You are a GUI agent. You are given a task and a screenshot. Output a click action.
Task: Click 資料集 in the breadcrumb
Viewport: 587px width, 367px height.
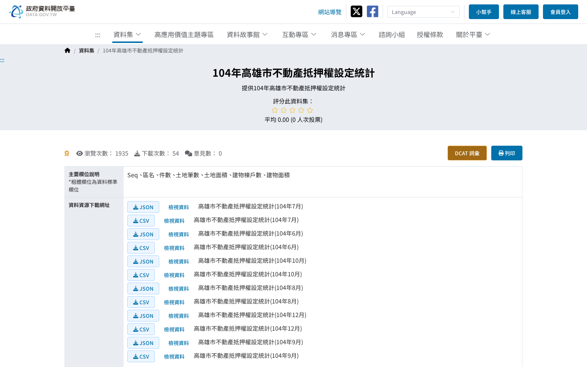click(87, 51)
